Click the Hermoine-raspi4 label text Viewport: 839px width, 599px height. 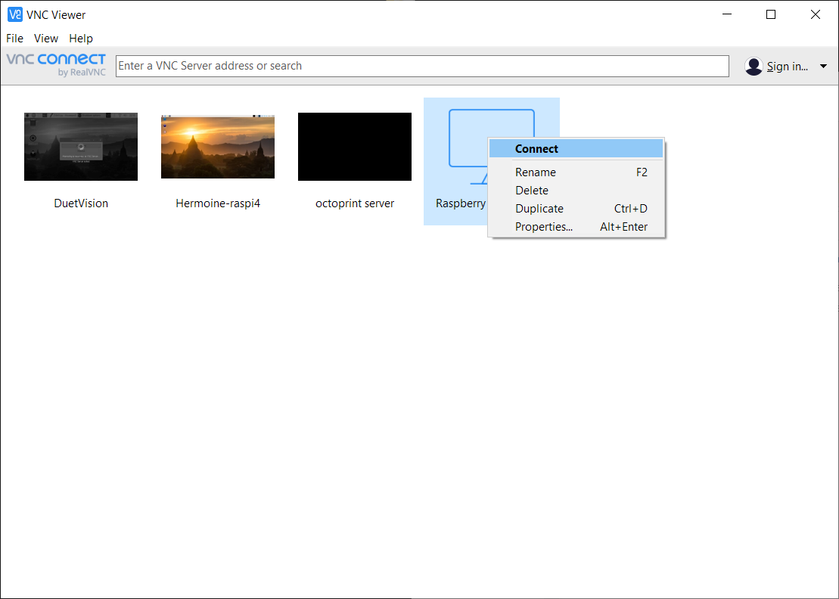click(218, 203)
